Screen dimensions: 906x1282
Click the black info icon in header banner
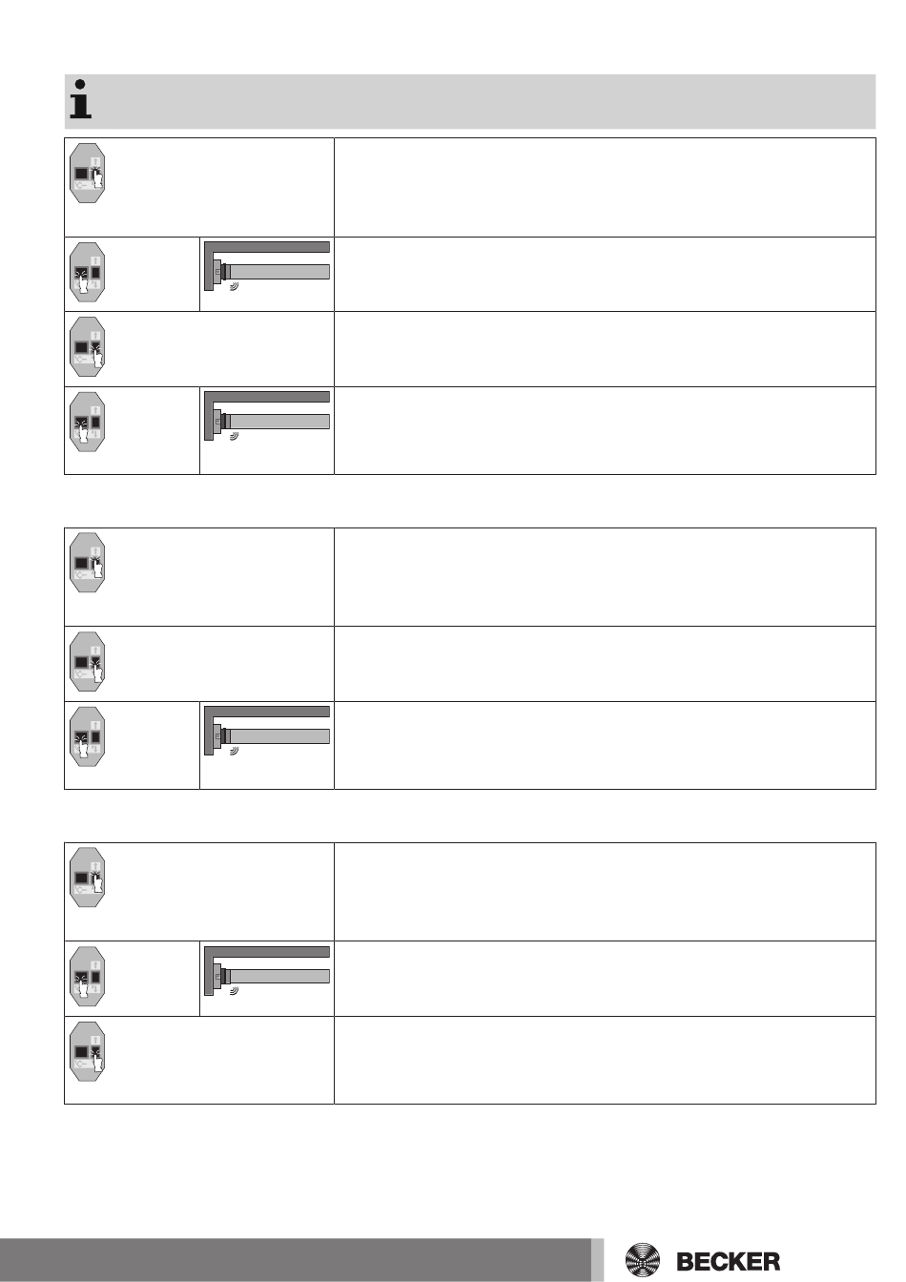point(81,99)
